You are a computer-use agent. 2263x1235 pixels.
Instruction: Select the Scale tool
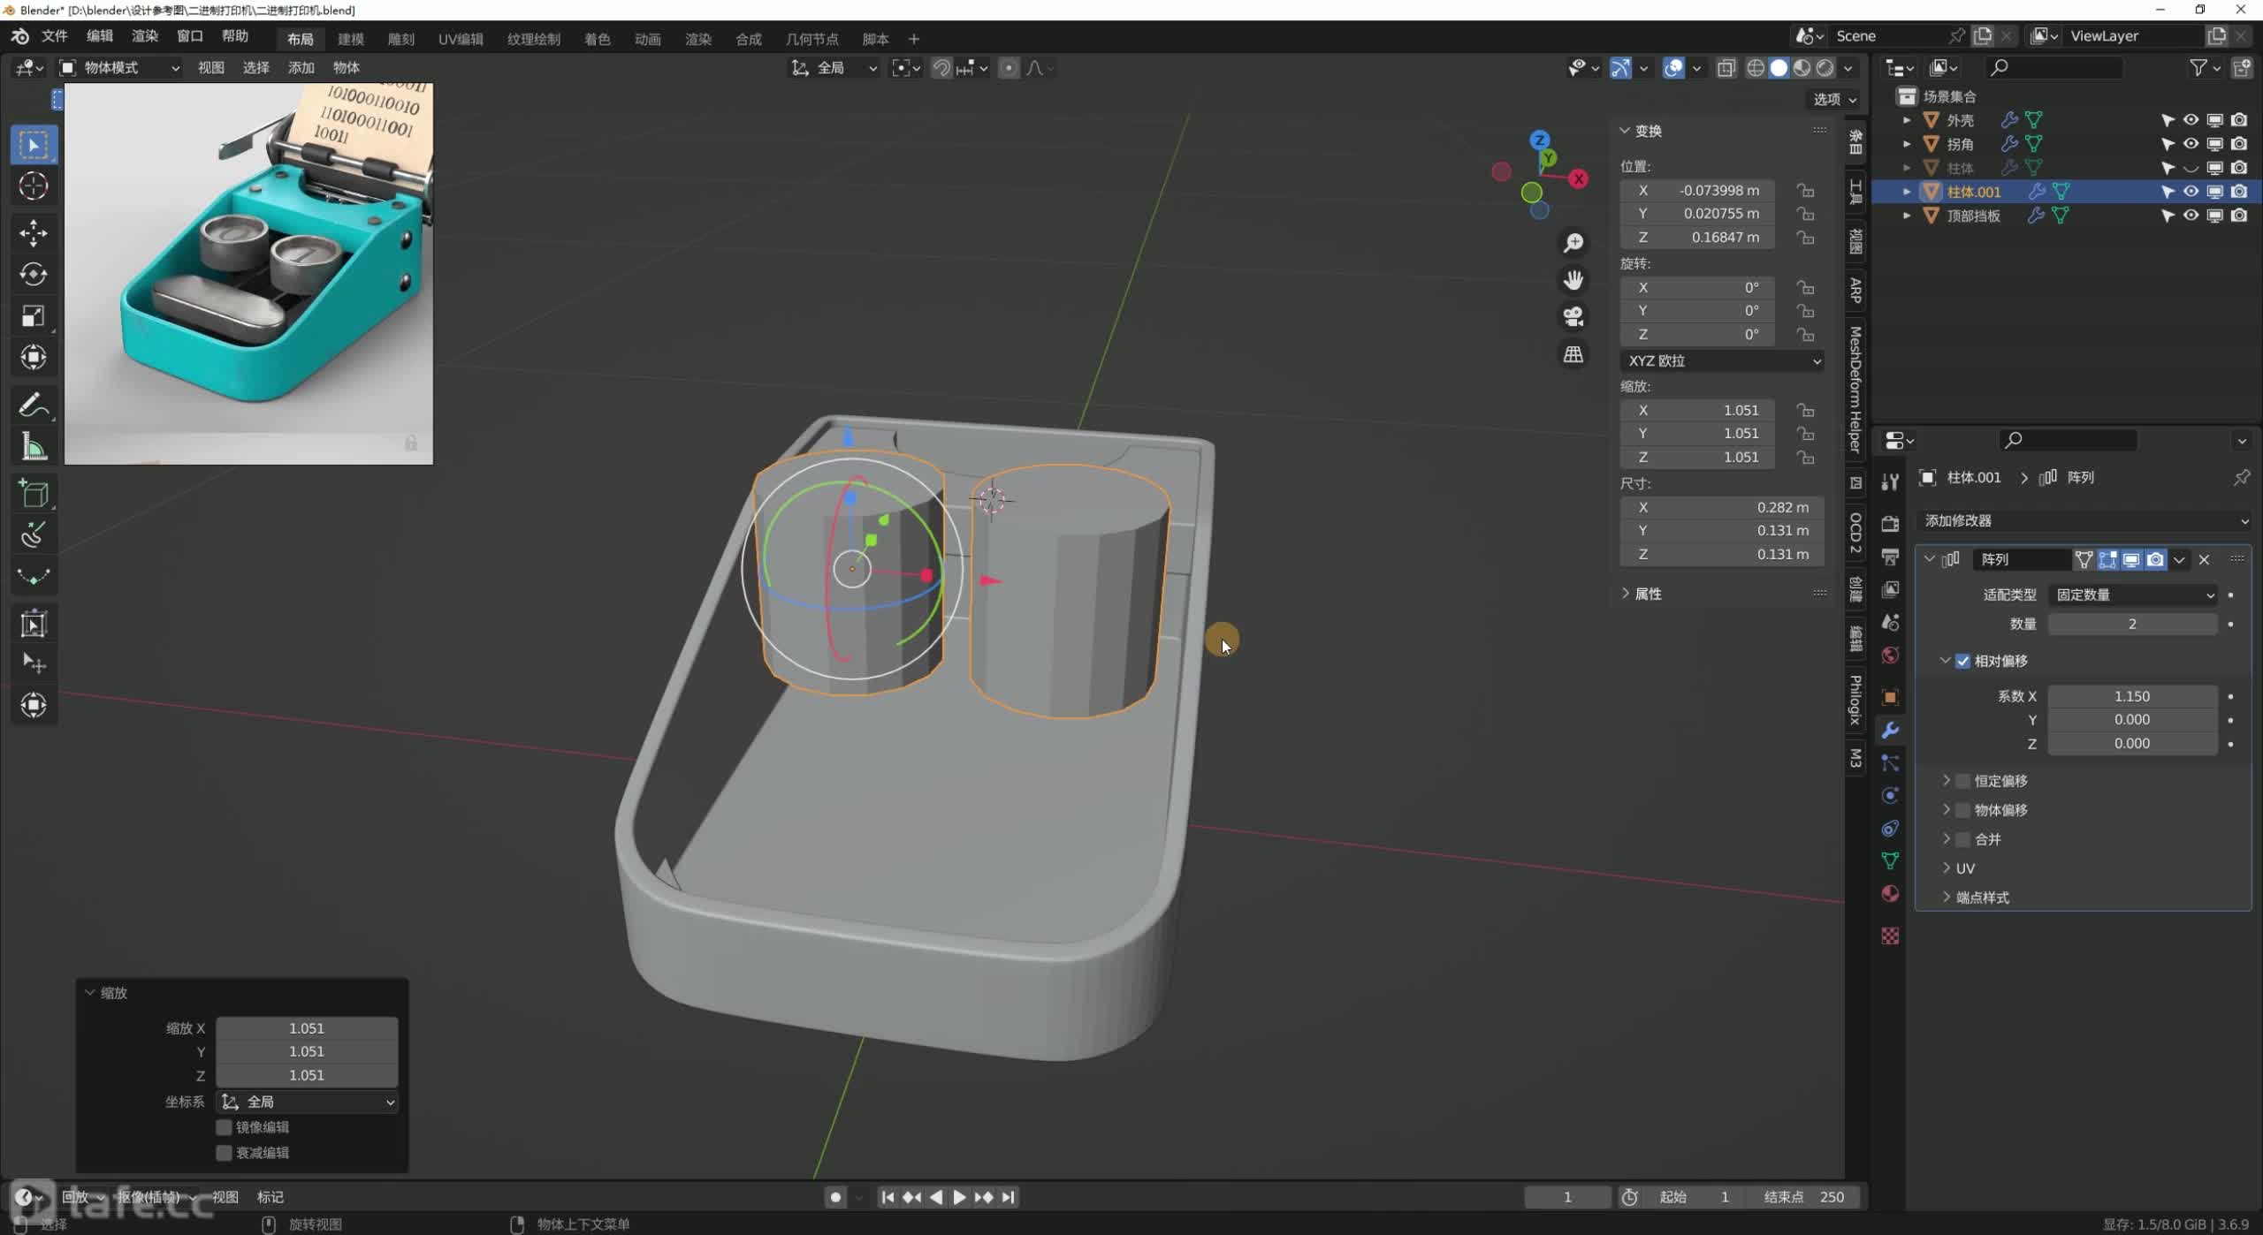tap(34, 316)
